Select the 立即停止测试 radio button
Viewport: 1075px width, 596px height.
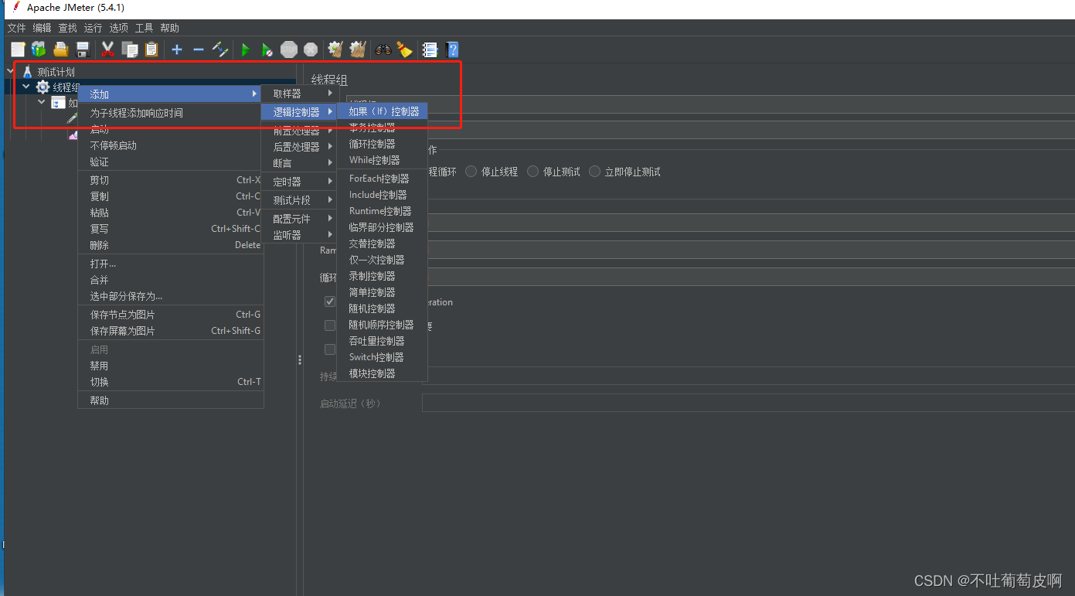coord(594,172)
